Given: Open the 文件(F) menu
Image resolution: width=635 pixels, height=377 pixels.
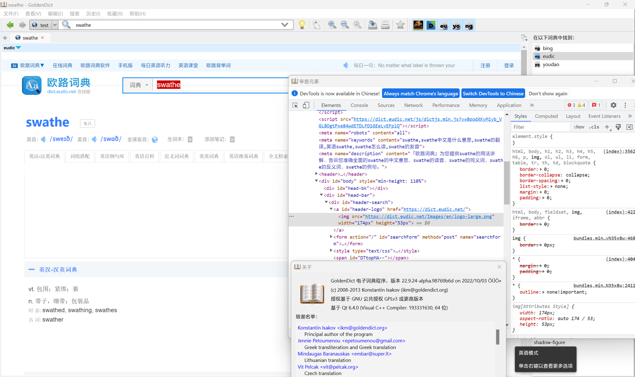Looking at the screenshot, I should click(11, 14).
